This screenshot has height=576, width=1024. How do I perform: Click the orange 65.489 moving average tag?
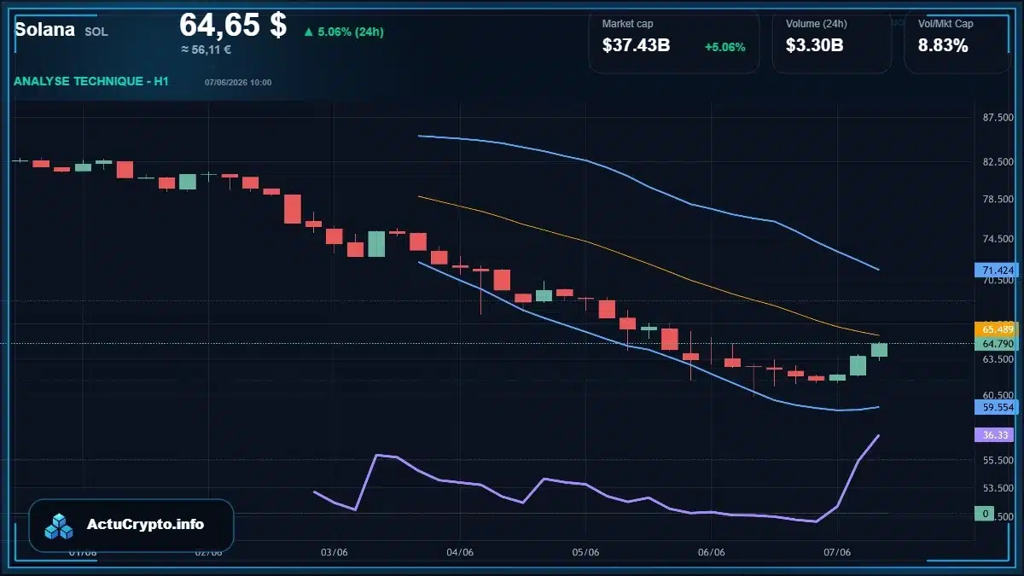click(998, 329)
